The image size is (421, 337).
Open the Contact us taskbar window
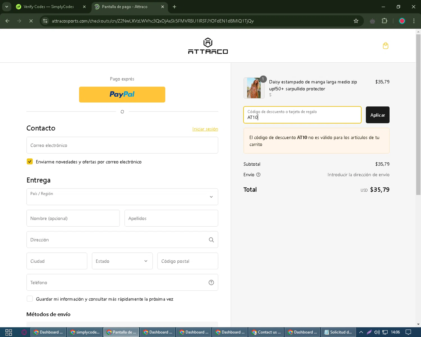(266, 332)
